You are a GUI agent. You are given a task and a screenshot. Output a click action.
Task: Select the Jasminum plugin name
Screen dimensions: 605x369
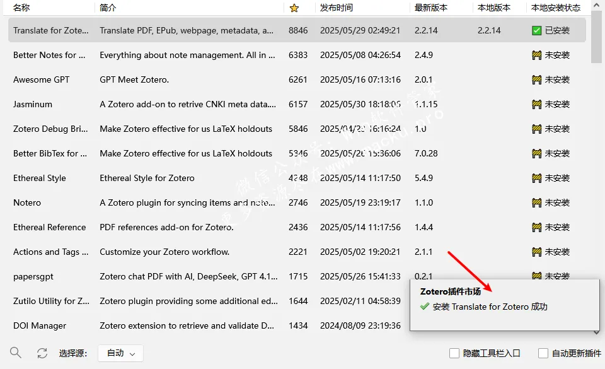pyautogui.click(x=32, y=104)
